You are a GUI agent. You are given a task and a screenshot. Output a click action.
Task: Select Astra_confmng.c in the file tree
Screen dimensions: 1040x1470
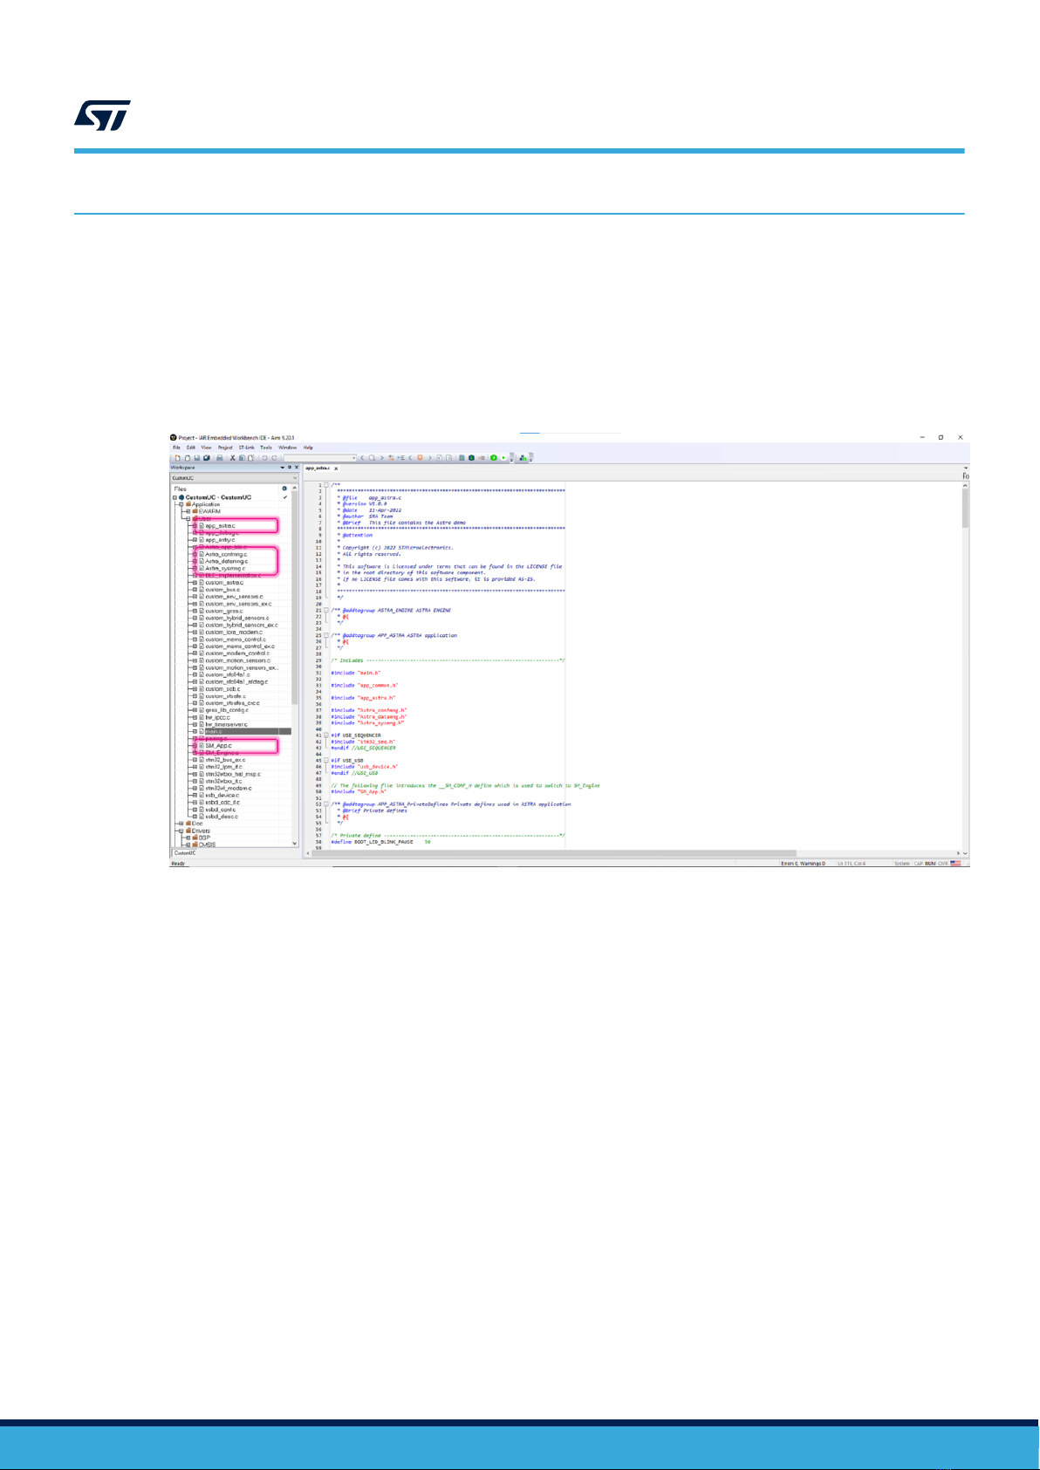(x=226, y=554)
